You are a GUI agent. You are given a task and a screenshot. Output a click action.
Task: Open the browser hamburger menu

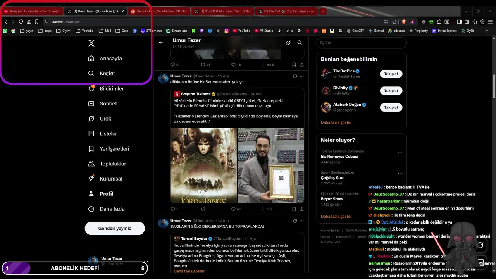490,22
